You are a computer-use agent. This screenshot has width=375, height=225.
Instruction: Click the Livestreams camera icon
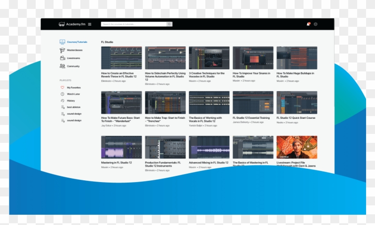[x=62, y=58]
